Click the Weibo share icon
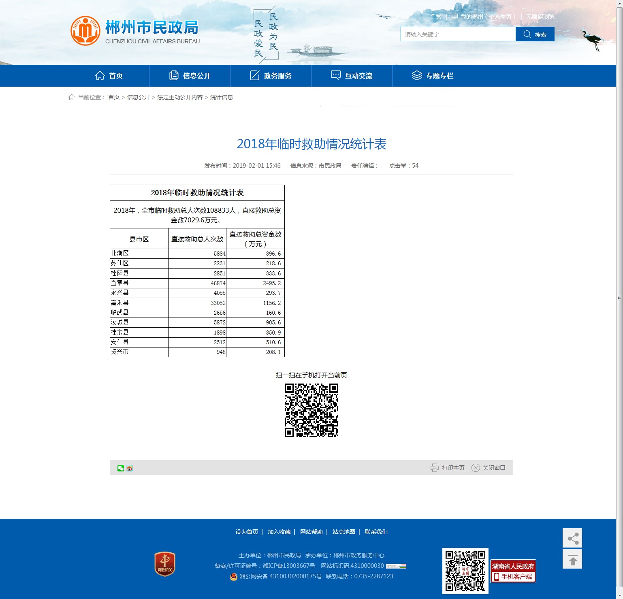This screenshot has width=623, height=599. 130,468
